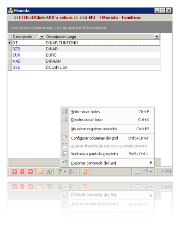Open the dropdown arrow beside export icon
This screenshot has height=225, width=179.
click(x=151, y=171)
